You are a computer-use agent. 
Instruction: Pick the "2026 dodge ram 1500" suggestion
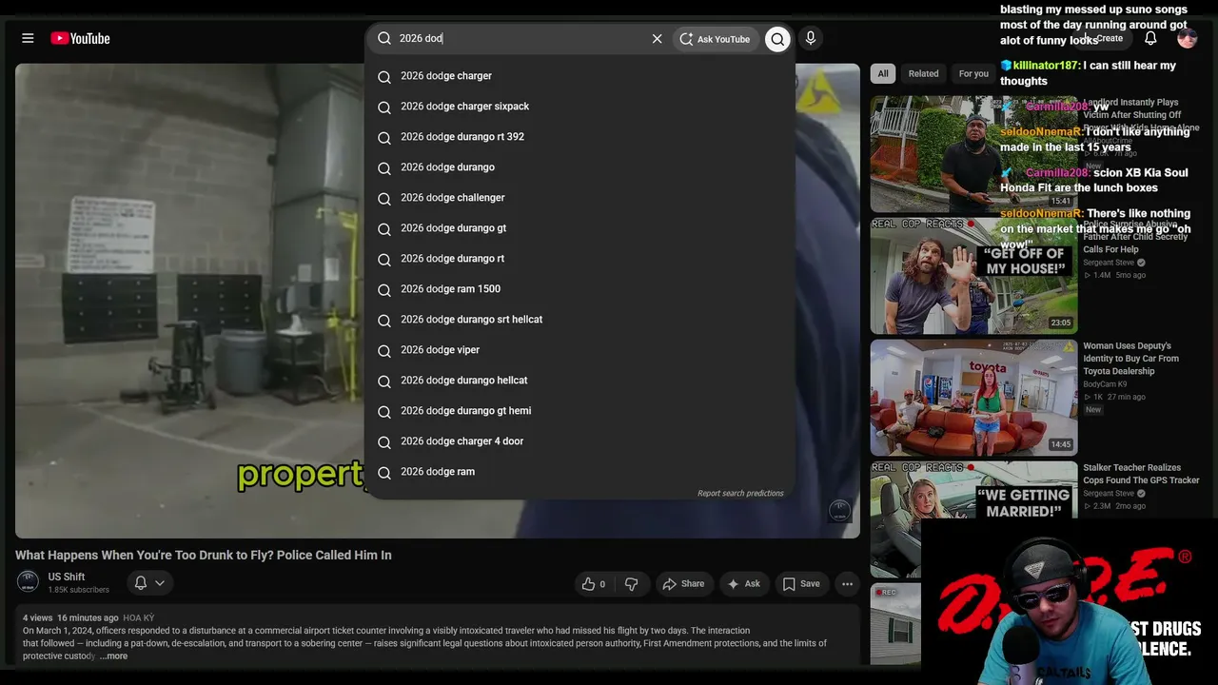[580, 289]
